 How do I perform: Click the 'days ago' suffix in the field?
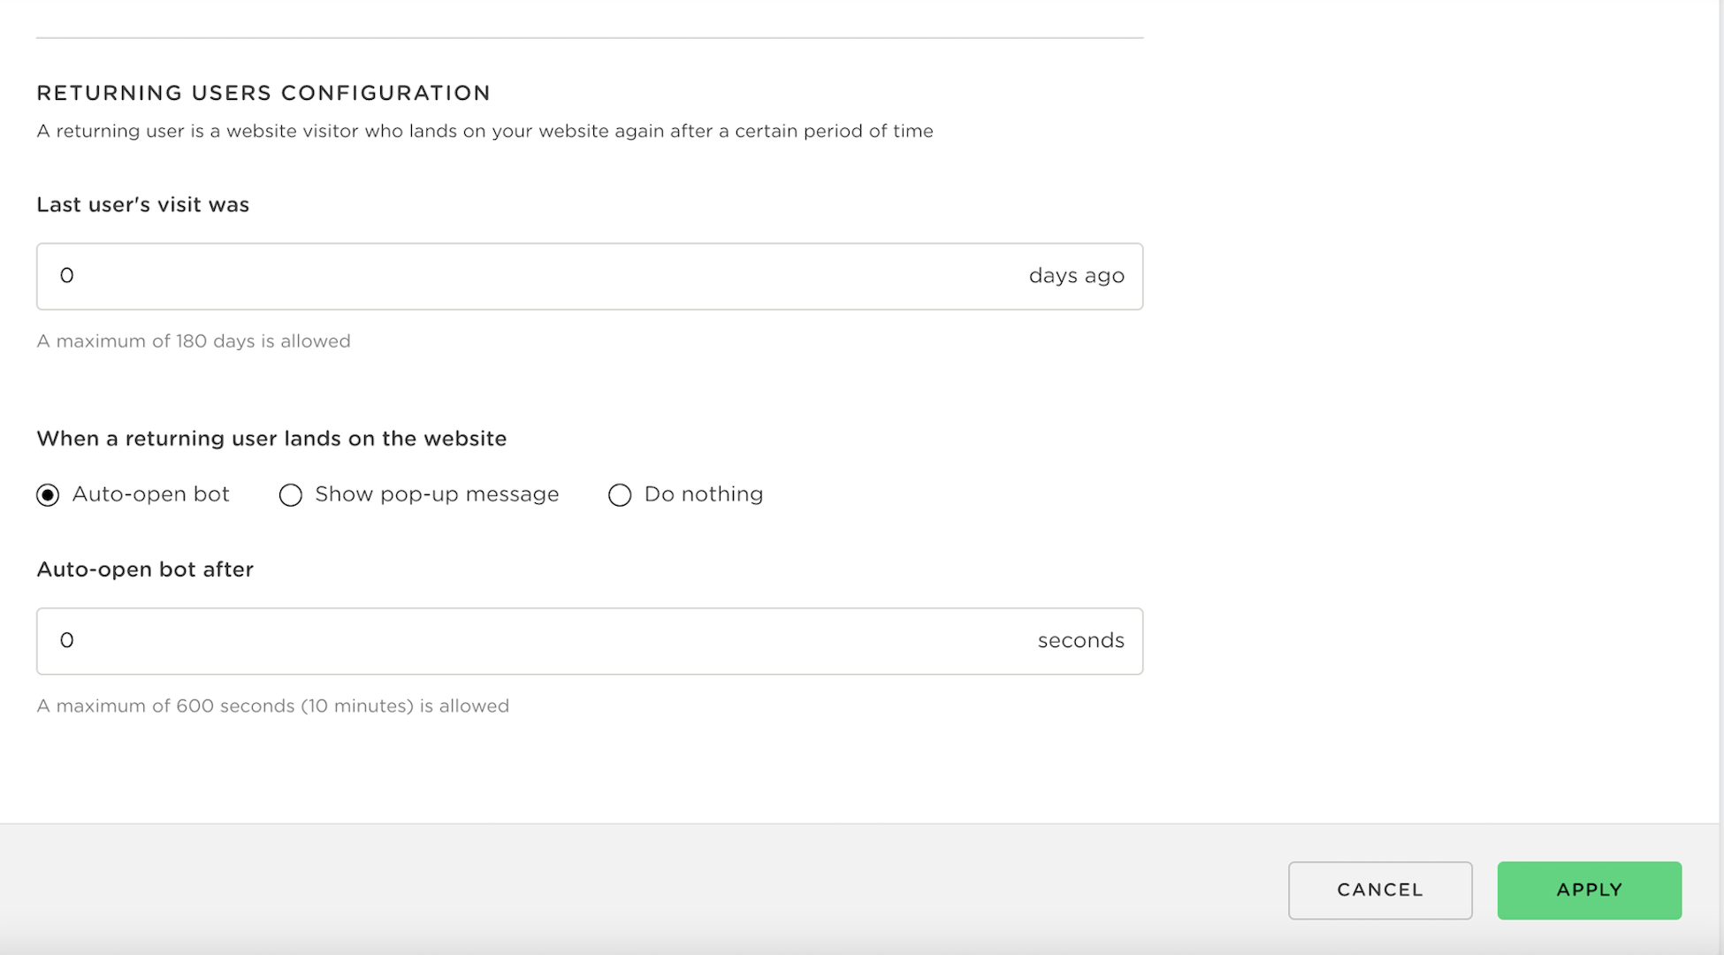tap(1076, 276)
